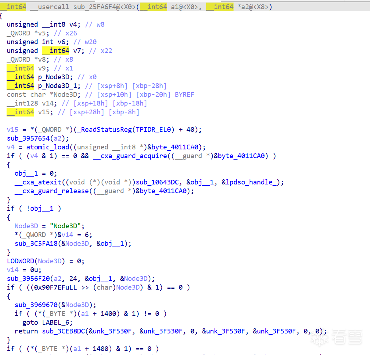Image resolution: width=370 pixels, height=355 pixels.
Task: Click sub_10643DC destructor reference
Action: (157, 182)
